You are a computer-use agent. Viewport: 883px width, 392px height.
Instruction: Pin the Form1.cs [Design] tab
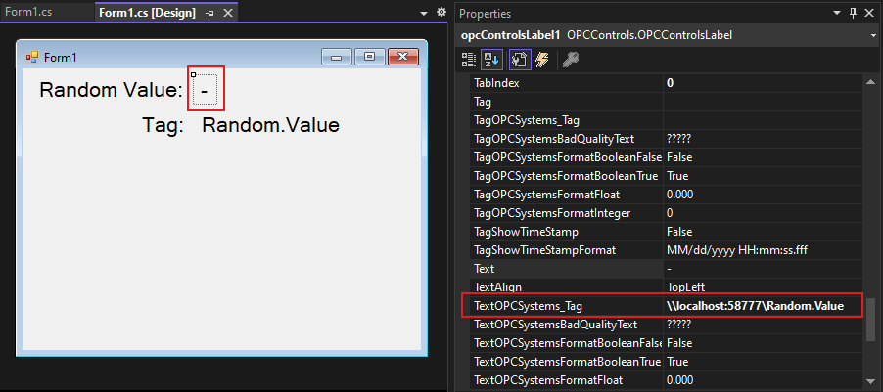point(209,14)
